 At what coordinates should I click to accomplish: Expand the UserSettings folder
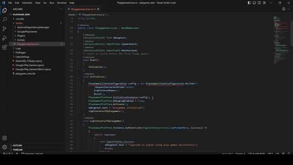[x=14, y=57]
